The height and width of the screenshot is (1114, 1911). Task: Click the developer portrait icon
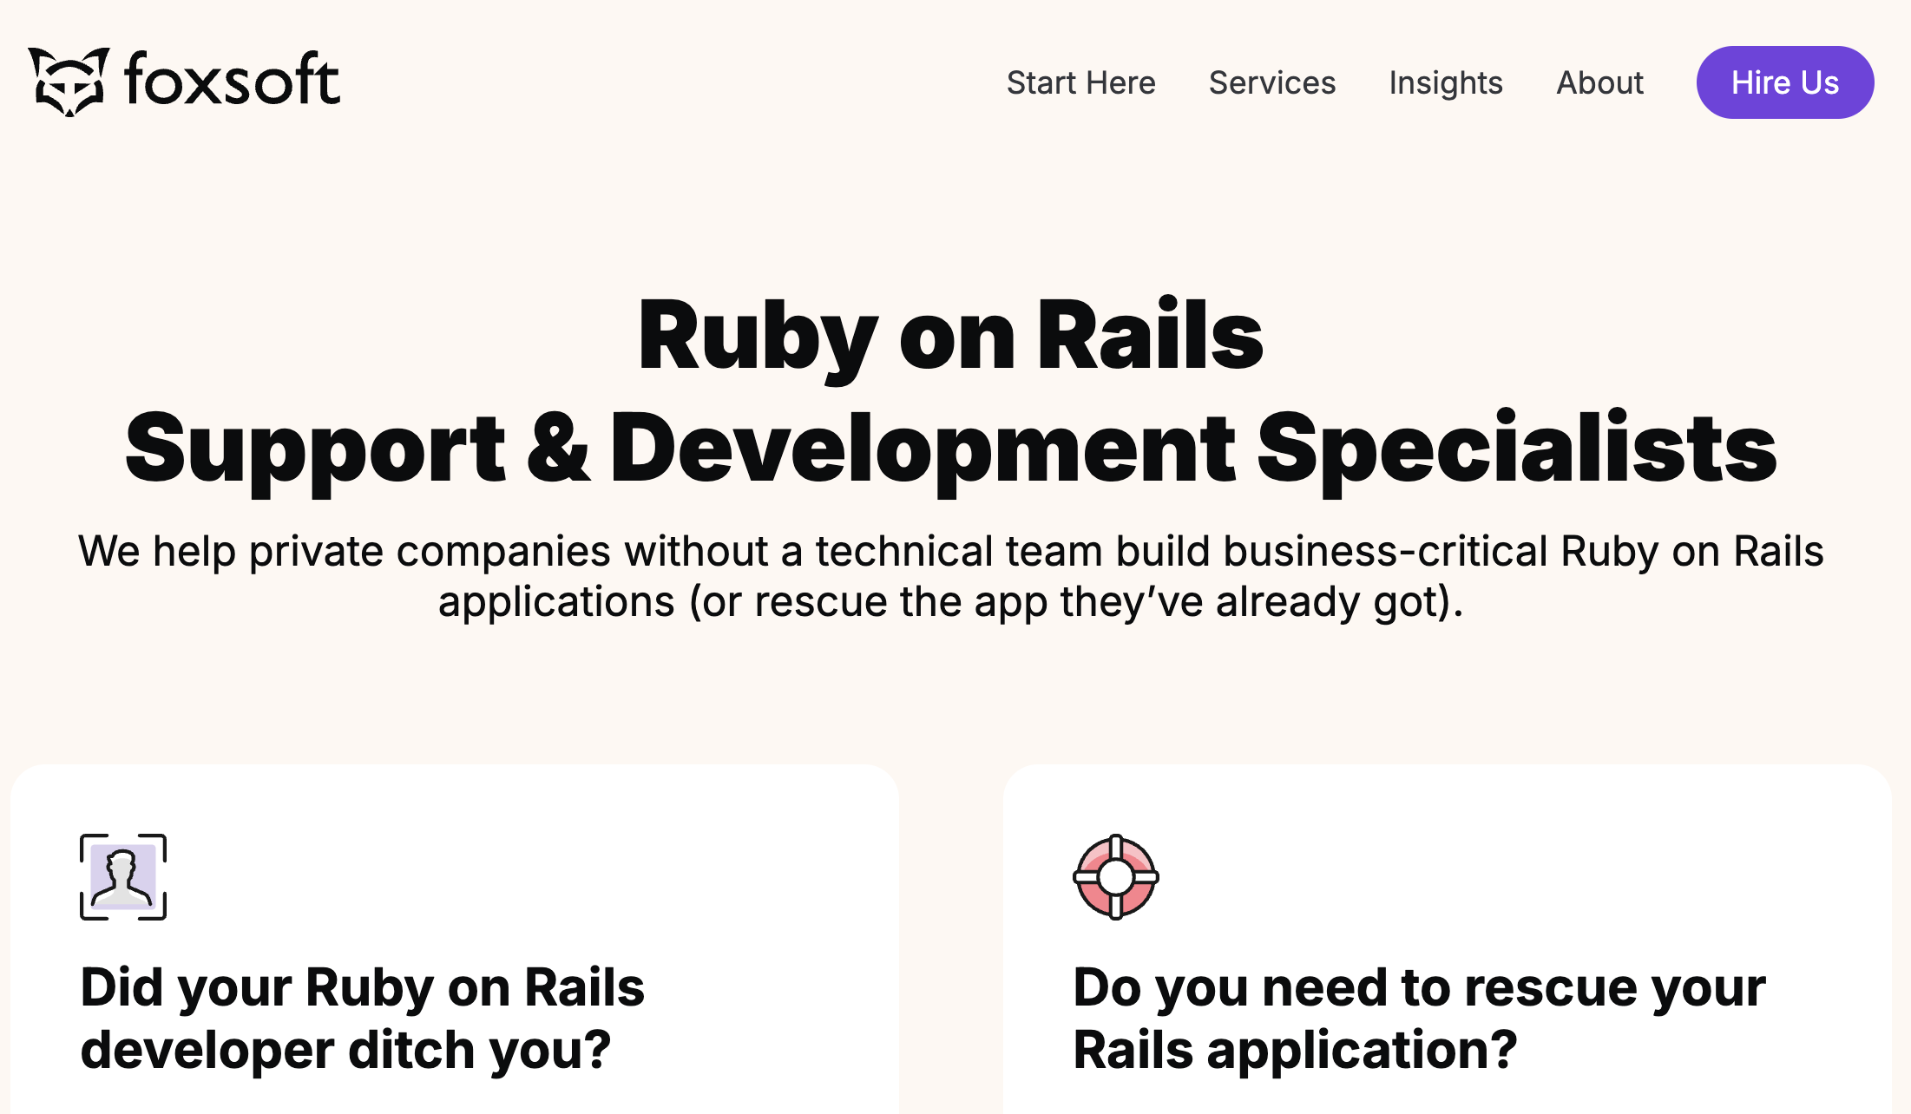point(123,876)
